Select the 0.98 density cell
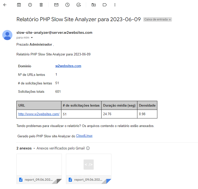Viewport: 198px width, 189px height. 147,114
